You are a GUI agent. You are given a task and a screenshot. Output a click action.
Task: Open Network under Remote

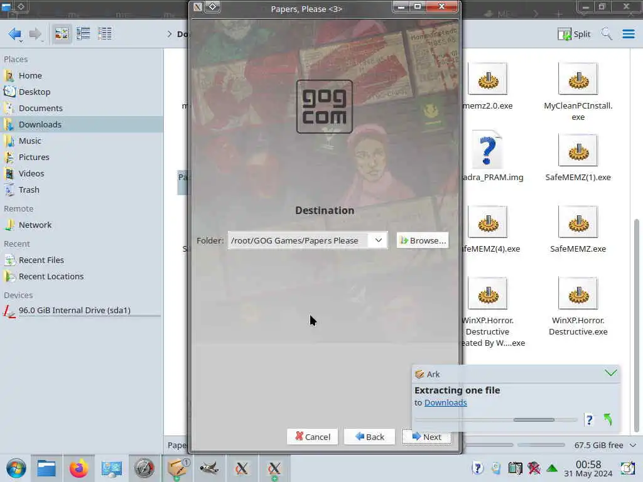pos(82,225)
